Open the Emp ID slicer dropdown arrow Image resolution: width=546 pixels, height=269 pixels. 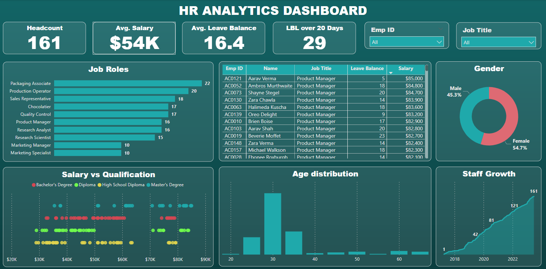click(439, 42)
